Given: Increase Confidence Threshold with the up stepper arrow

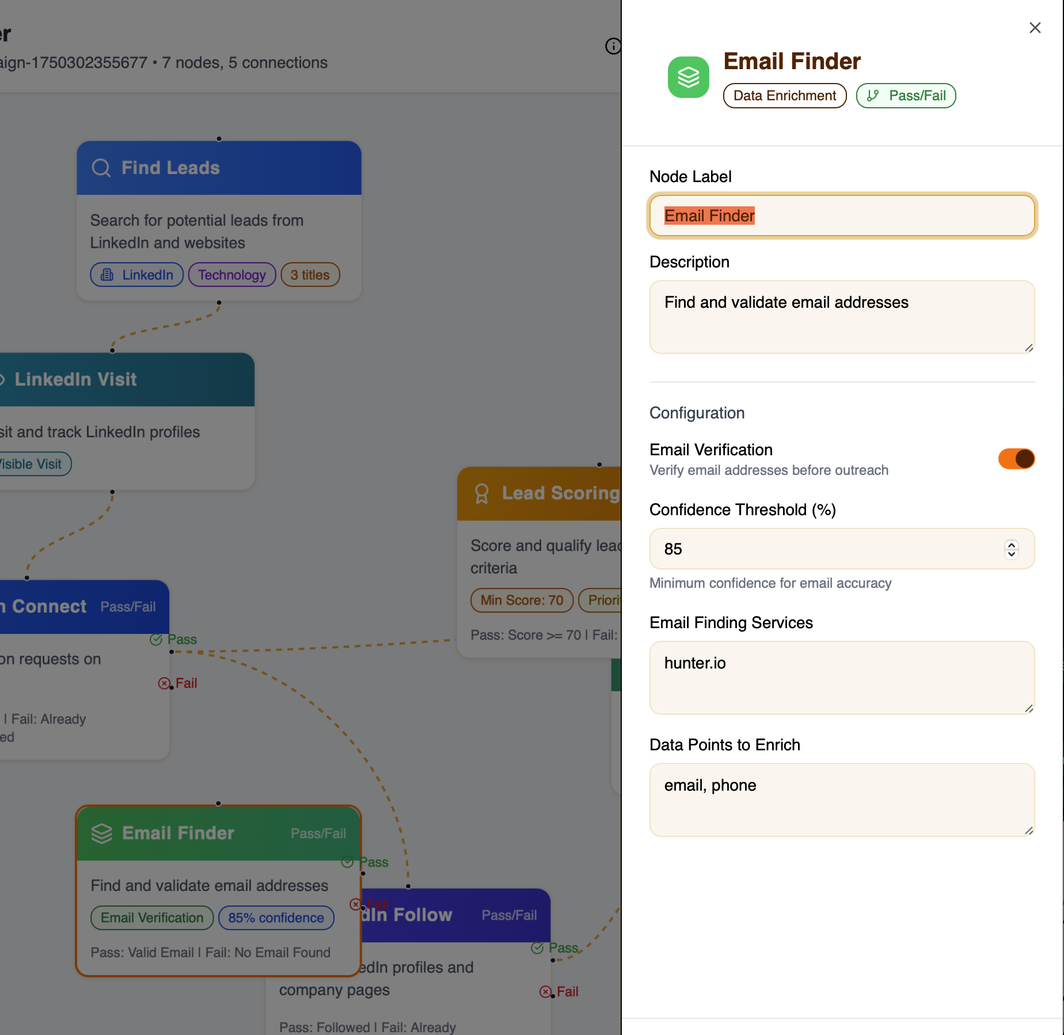Looking at the screenshot, I should tap(1010, 545).
